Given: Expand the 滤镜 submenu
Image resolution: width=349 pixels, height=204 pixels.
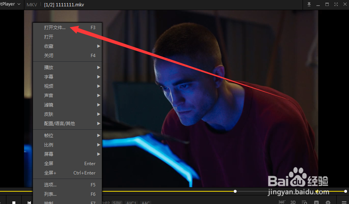Looking at the screenshot, I should [67, 105].
